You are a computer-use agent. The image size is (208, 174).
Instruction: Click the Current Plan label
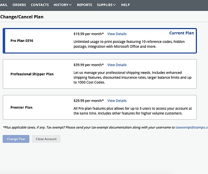click(x=181, y=33)
